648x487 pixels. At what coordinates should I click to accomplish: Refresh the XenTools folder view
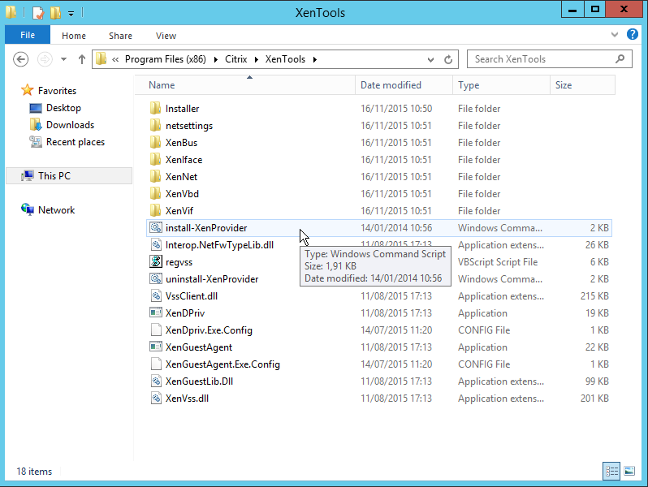point(448,59)
